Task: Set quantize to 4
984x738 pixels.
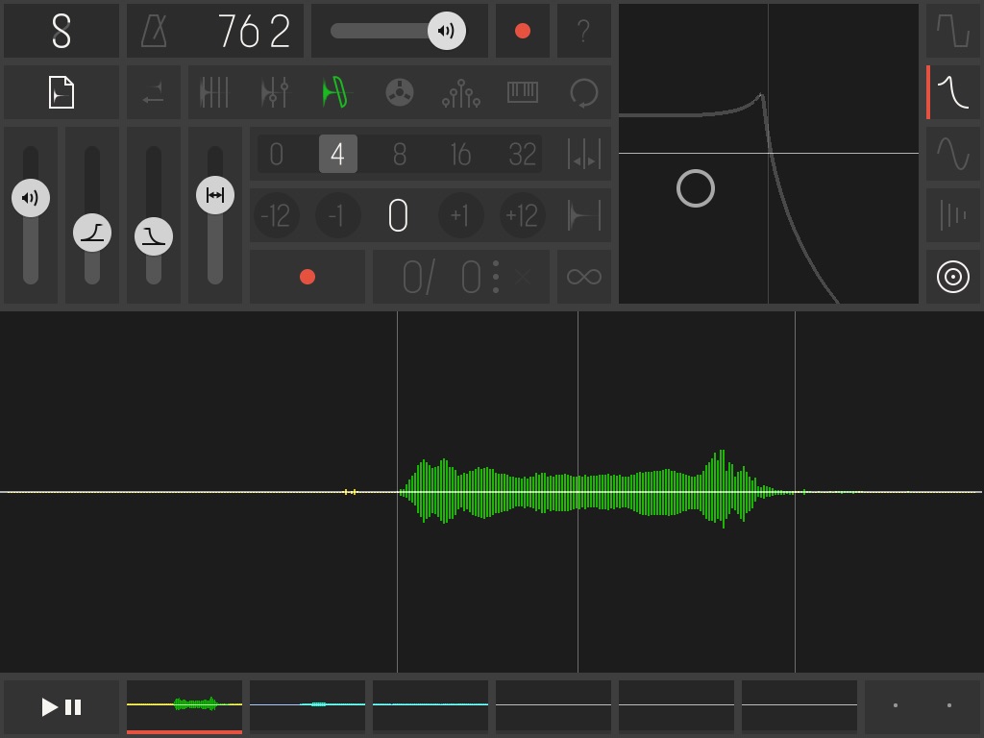Action: (x=337, y=154)
